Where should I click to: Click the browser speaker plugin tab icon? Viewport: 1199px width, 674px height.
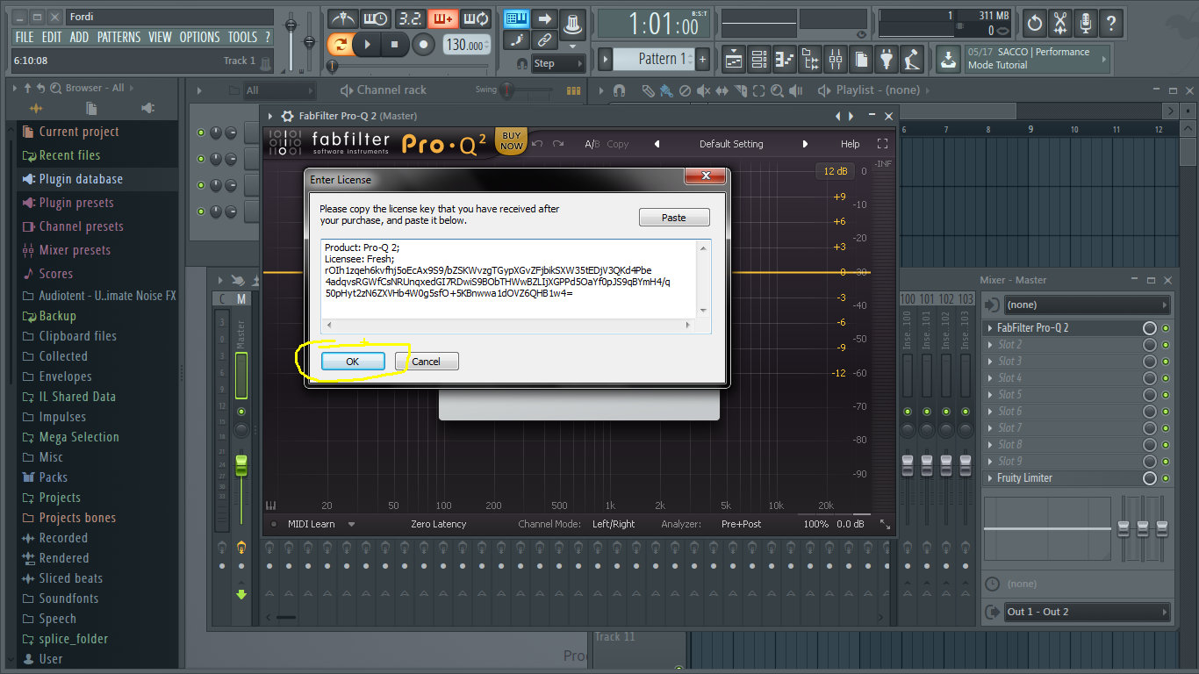pyautogui.click(x=147, y=108)
